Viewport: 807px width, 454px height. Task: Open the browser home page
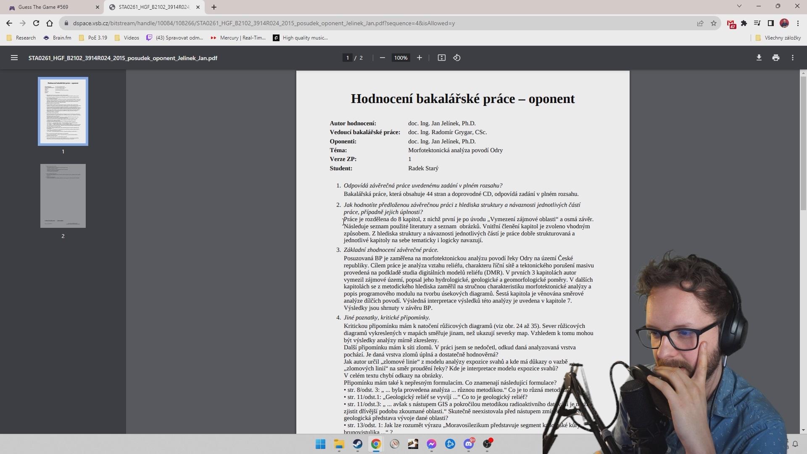click(50, 23)
